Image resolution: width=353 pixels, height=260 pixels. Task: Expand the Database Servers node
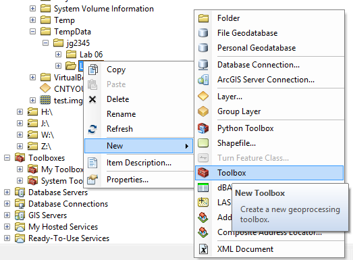pos(7,192)
